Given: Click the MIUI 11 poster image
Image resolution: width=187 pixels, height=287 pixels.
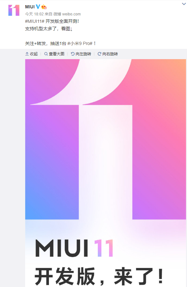Looking at the screenshot, I should [106, 173].
